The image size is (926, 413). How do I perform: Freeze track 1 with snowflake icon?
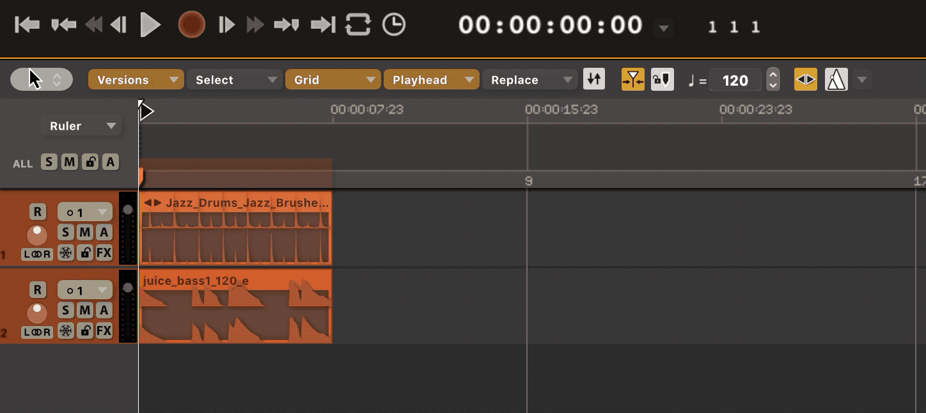[65, 253]
